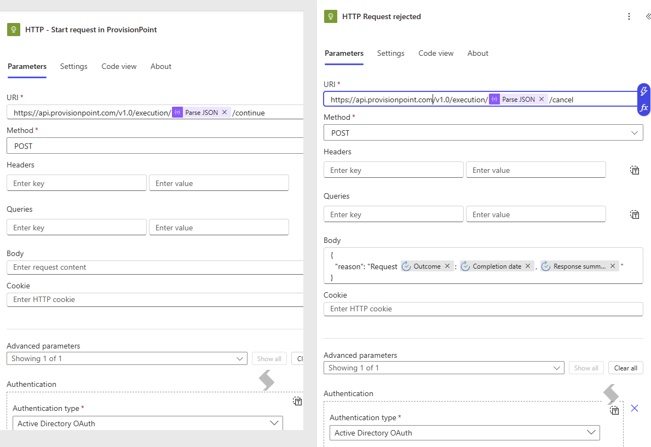Screen dimensions: 651x447
Task: Remove Parse JSON token in the /cancel URI
Action: pyautogui.click(x=541, y=99)
